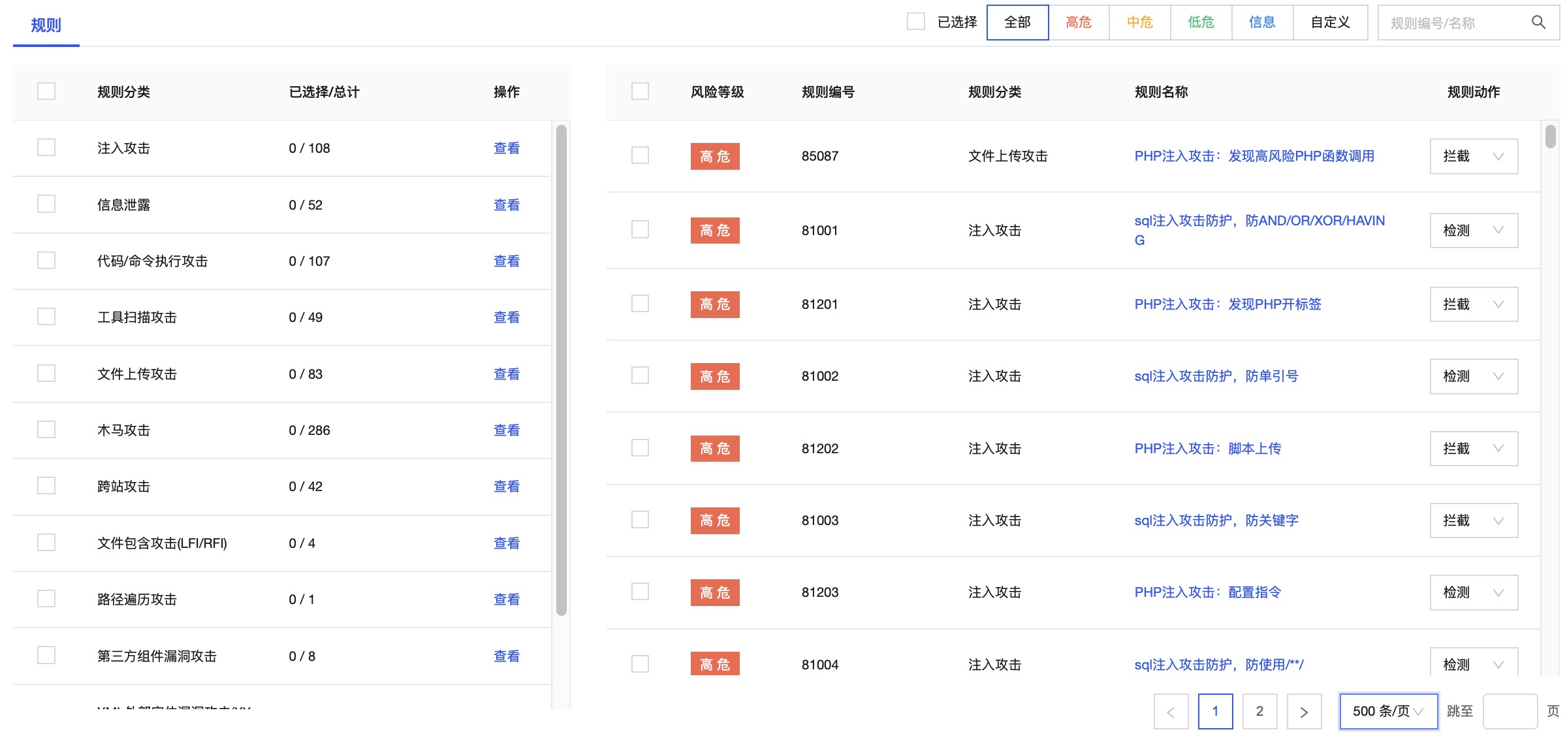Go to next page arrow

[x=1303, y=711]
